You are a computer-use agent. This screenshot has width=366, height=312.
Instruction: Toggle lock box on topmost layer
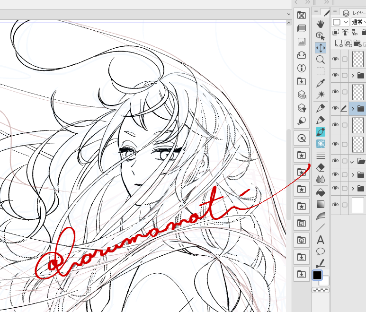345,59
